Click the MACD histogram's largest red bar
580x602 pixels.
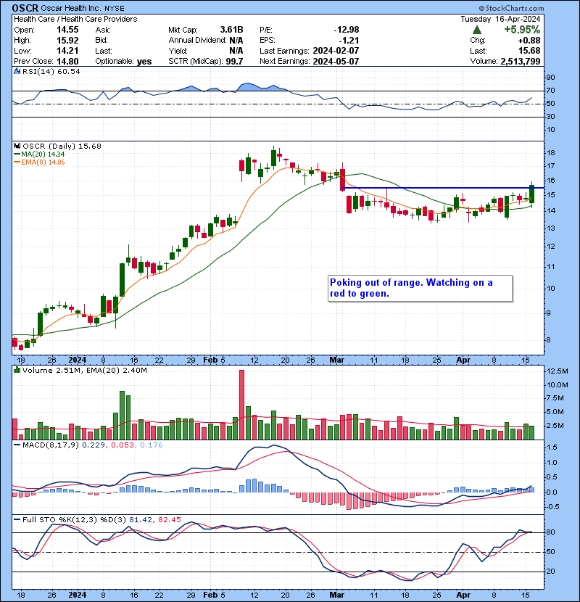coord(348,500)
